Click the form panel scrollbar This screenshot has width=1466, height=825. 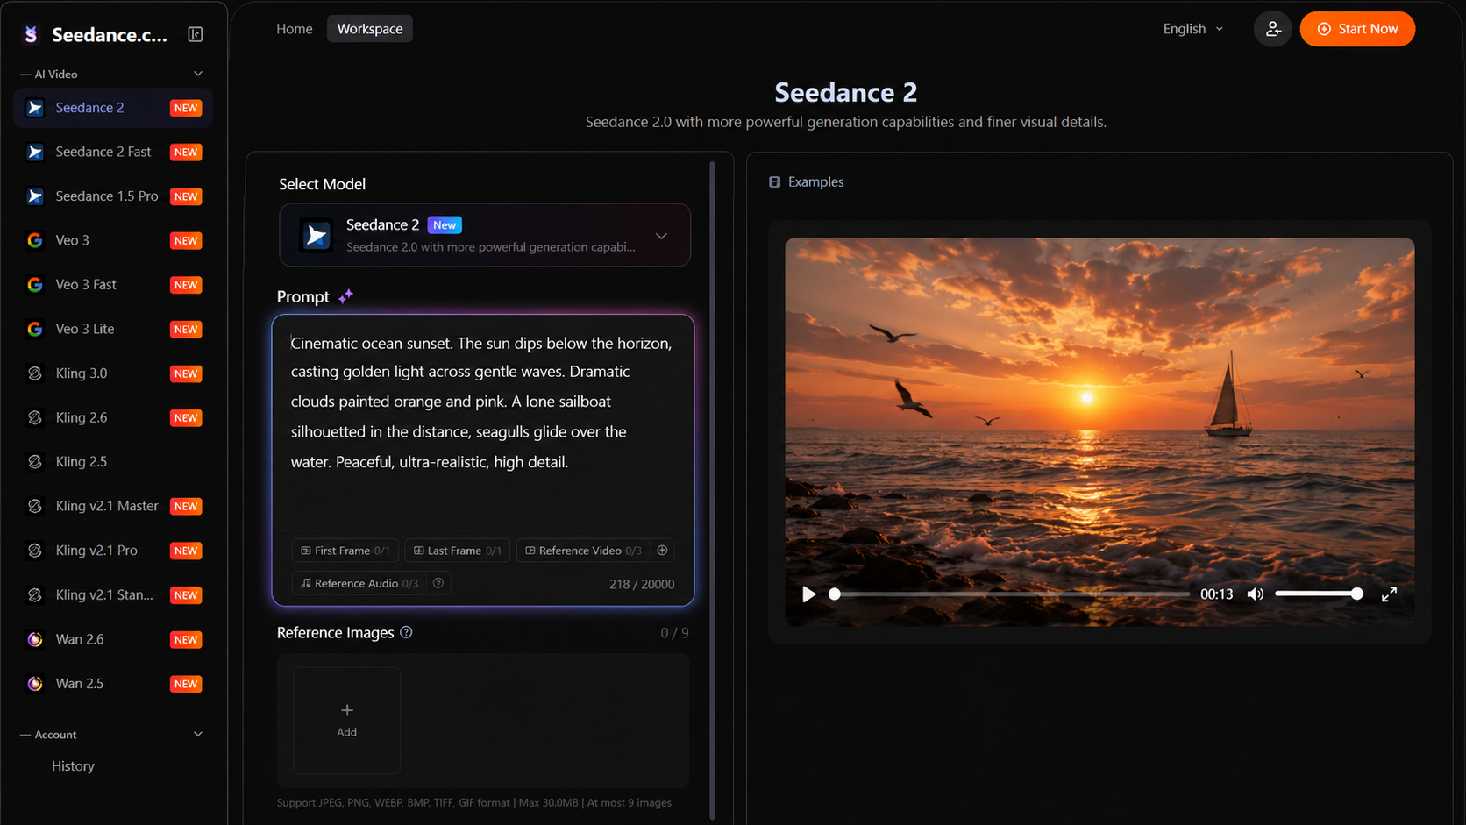click(x=712, y=491)
